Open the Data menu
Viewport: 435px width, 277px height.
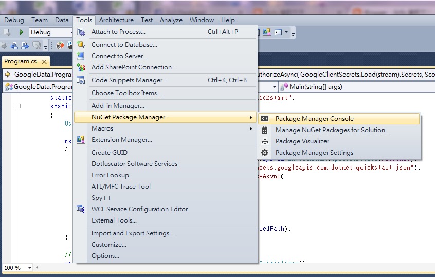(x=62, y=20)
